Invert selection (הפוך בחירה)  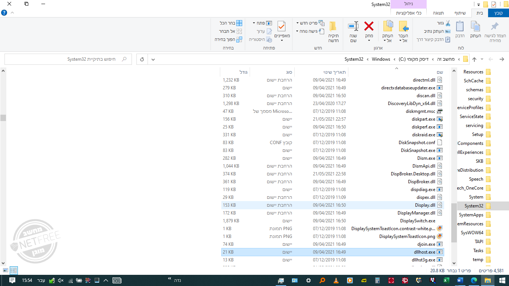pos(228,39)
